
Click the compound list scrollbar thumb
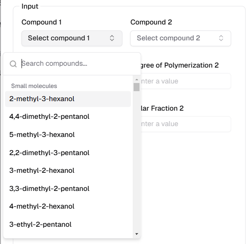[x=137, y=87]
